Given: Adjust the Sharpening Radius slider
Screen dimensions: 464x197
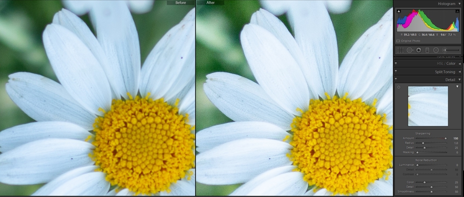Looking at the screenshot, I should click(x=431, y=143).
